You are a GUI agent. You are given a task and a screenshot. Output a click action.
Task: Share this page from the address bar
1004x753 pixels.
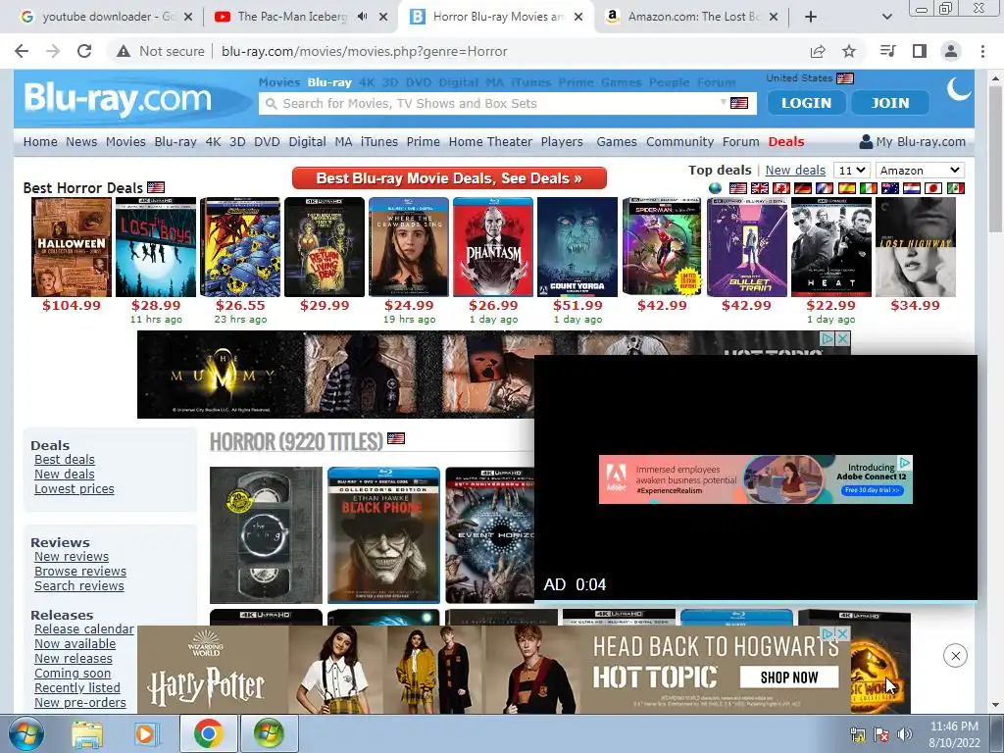tap(818, 51)
